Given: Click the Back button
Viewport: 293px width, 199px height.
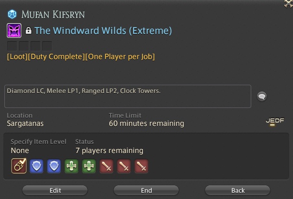Looking at the screenshot, I should 238,190.
